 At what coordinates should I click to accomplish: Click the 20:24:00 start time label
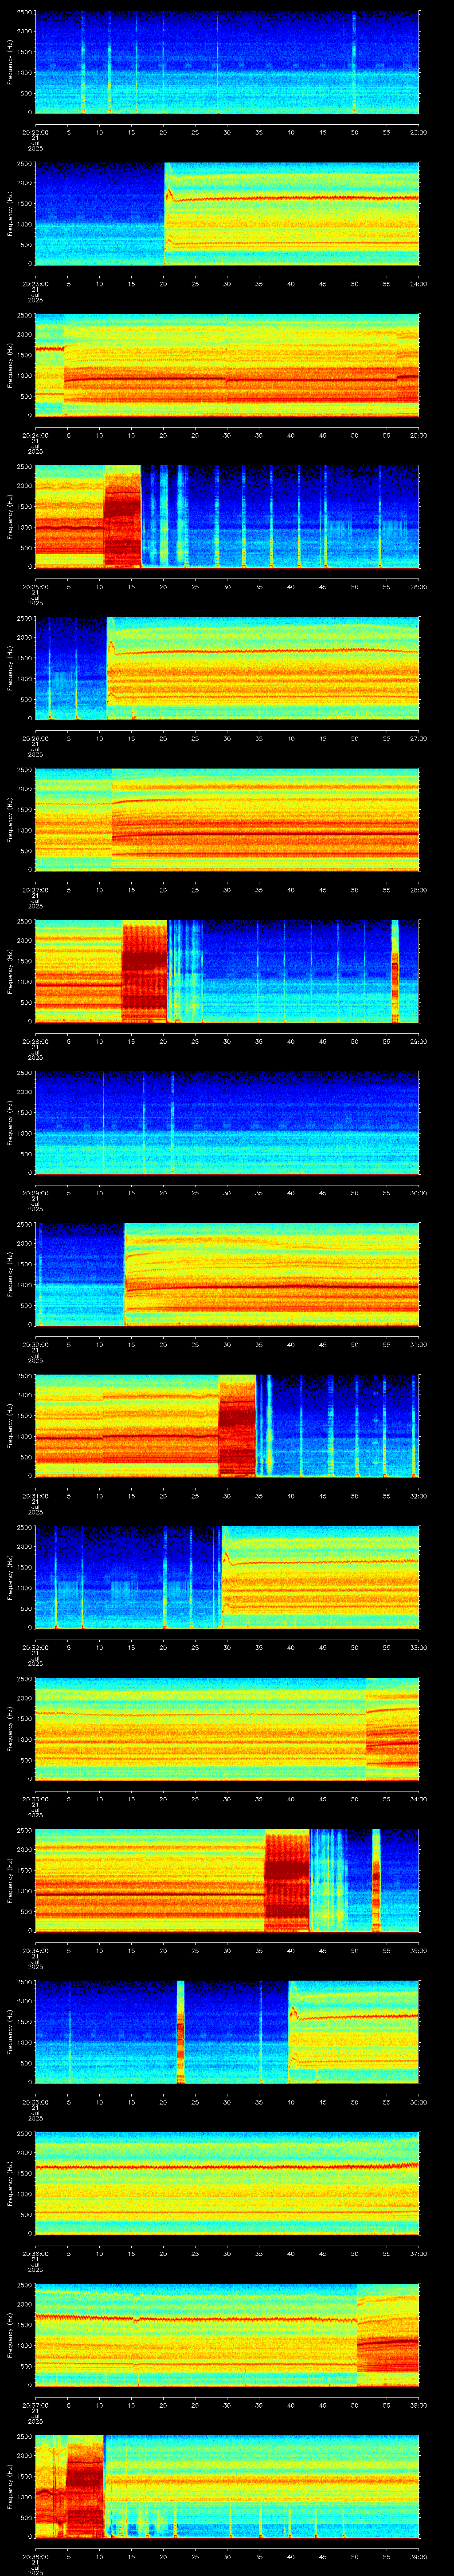[x=35, y=435]
